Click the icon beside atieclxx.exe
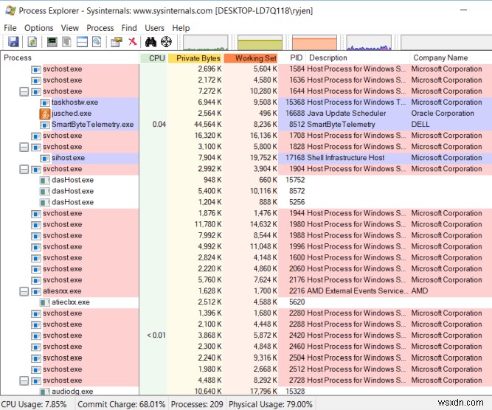 (44, 302)
